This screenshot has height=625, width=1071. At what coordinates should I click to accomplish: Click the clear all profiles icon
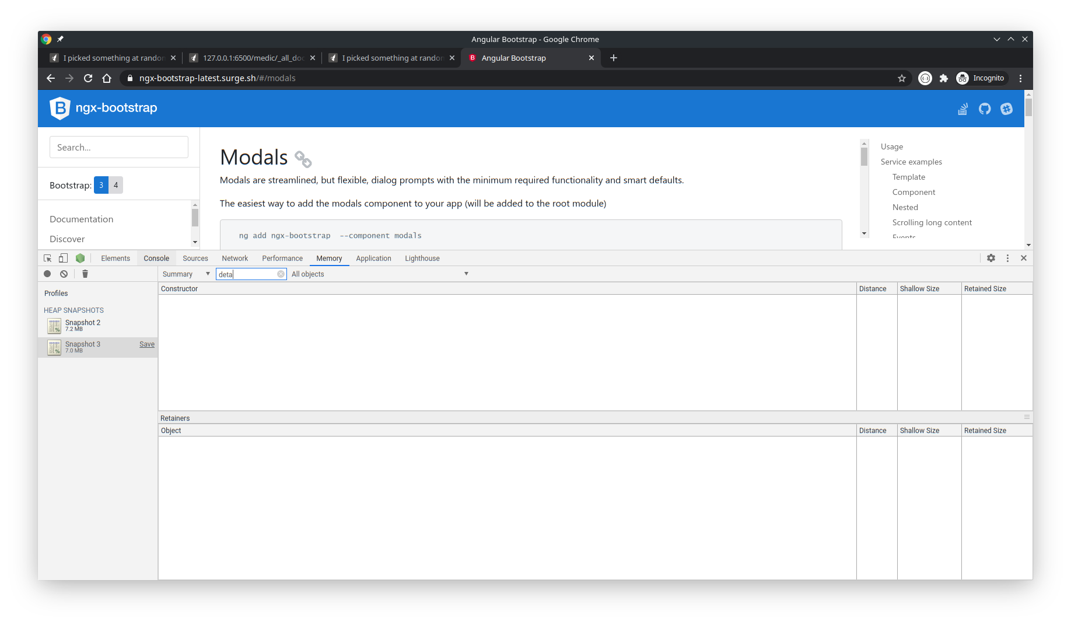[64, 274]
